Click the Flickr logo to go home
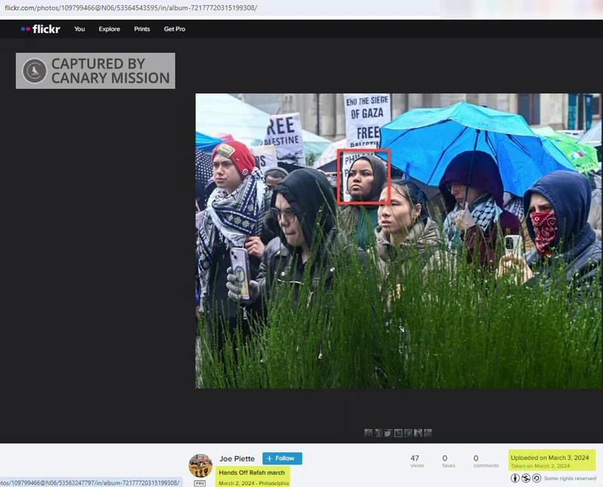The height and width of the screenshot is (487, 603). (41, 29)
